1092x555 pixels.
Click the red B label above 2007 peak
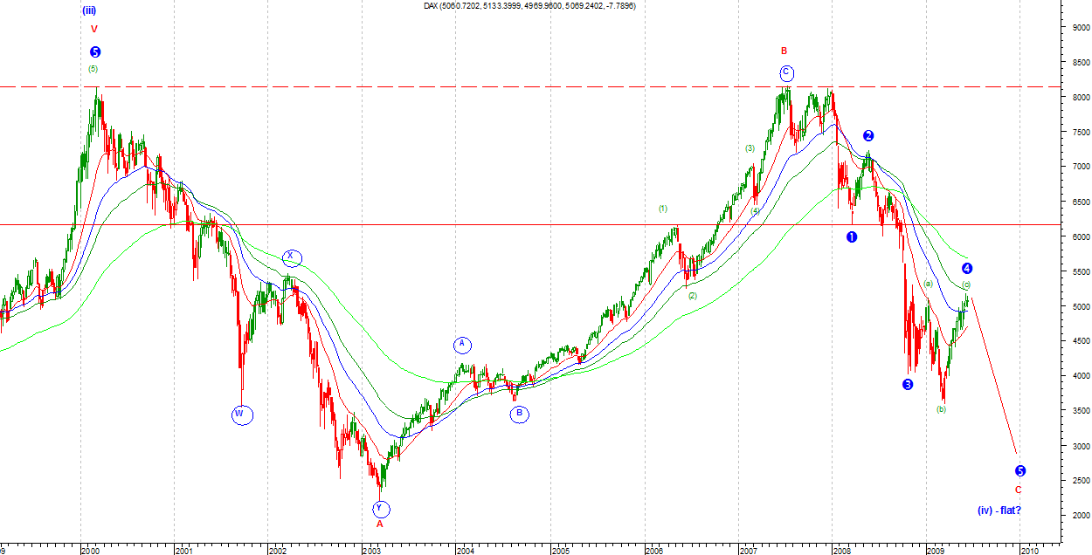784,51
